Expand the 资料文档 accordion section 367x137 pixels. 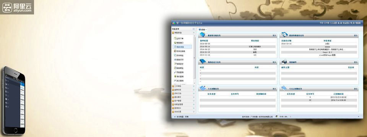point(183,94)
